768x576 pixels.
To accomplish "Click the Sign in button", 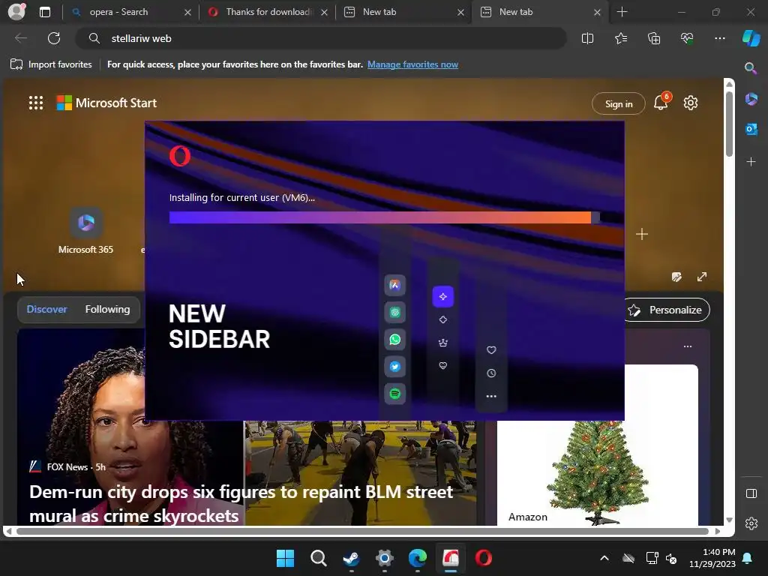I will [x=618, y=103].
